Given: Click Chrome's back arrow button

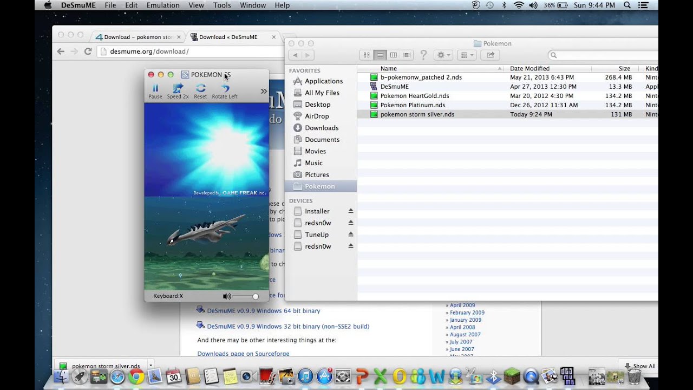Looking at the screenshot, I should pos(61,51).
